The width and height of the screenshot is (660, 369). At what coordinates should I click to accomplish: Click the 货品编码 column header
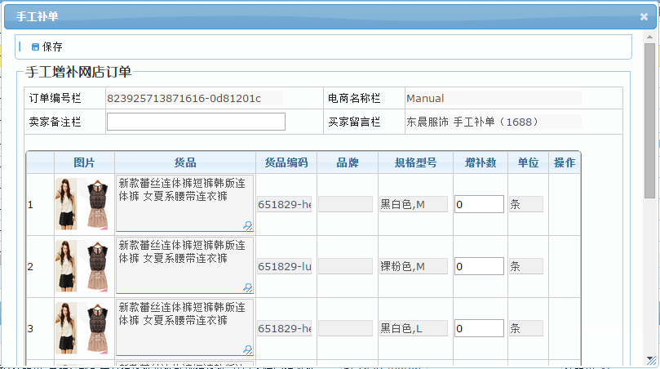[x=286, y=162]
